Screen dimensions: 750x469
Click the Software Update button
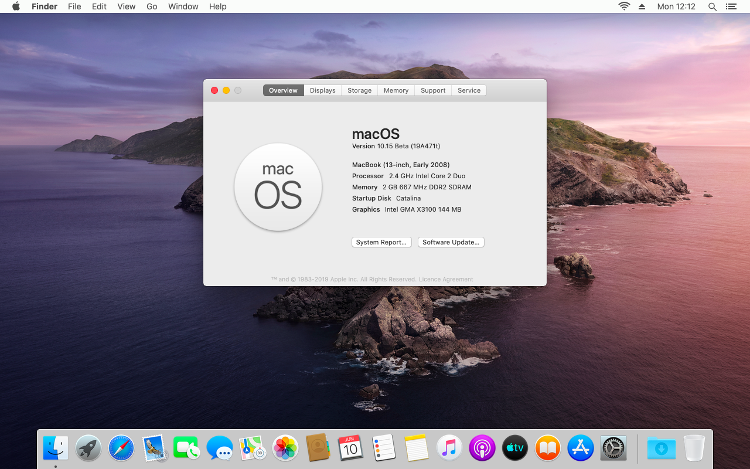point(451,242)
